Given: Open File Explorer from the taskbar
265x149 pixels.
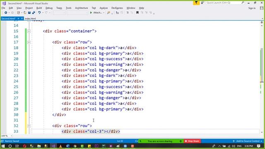Looking at the screenshot, I should pyautogui.click(x=39, y=146).
